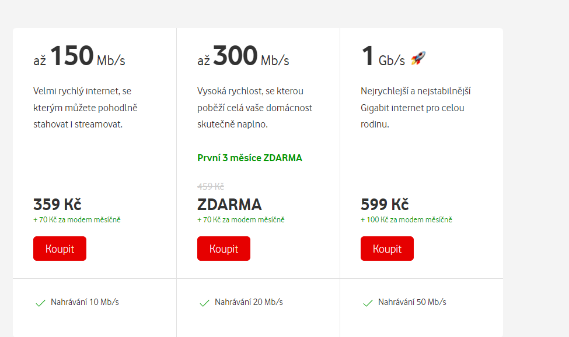569x337 pixels.
Task: Click '+ 70 Kč za modem' under 359 Kč
Action: pos(77,220)
